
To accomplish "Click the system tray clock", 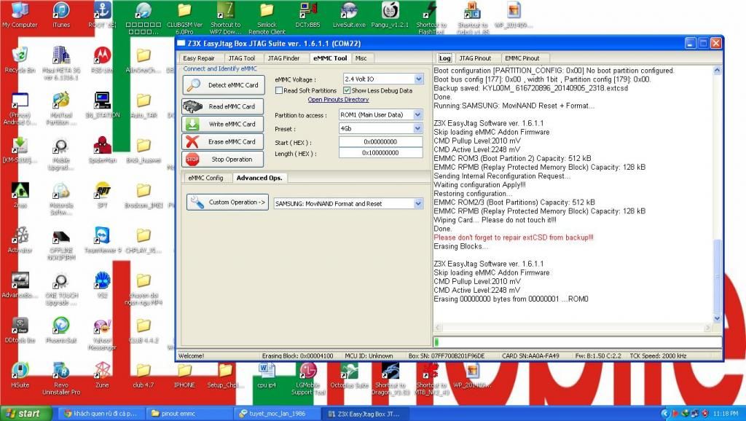I will tap(726, 414).
